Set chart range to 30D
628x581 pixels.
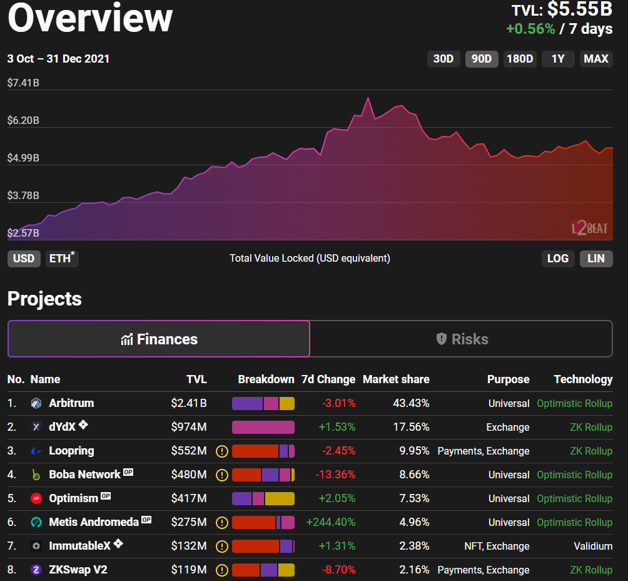tap(443, 59)
